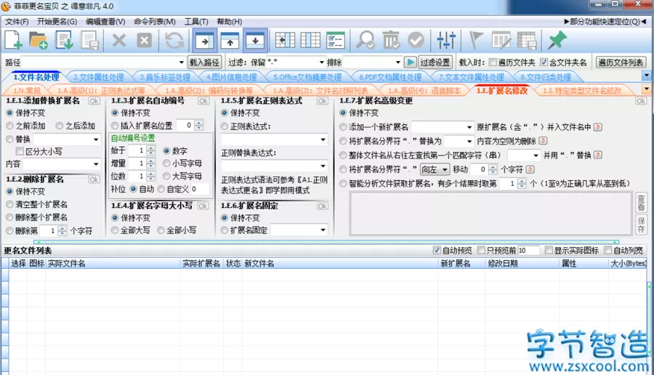Click the checklist icon in toolbar
The height and width of the screenshot is (375, 654).
click(336, 41)
